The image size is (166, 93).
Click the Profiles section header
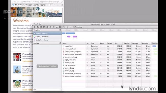pyautogui.click(x=47, y=43)
